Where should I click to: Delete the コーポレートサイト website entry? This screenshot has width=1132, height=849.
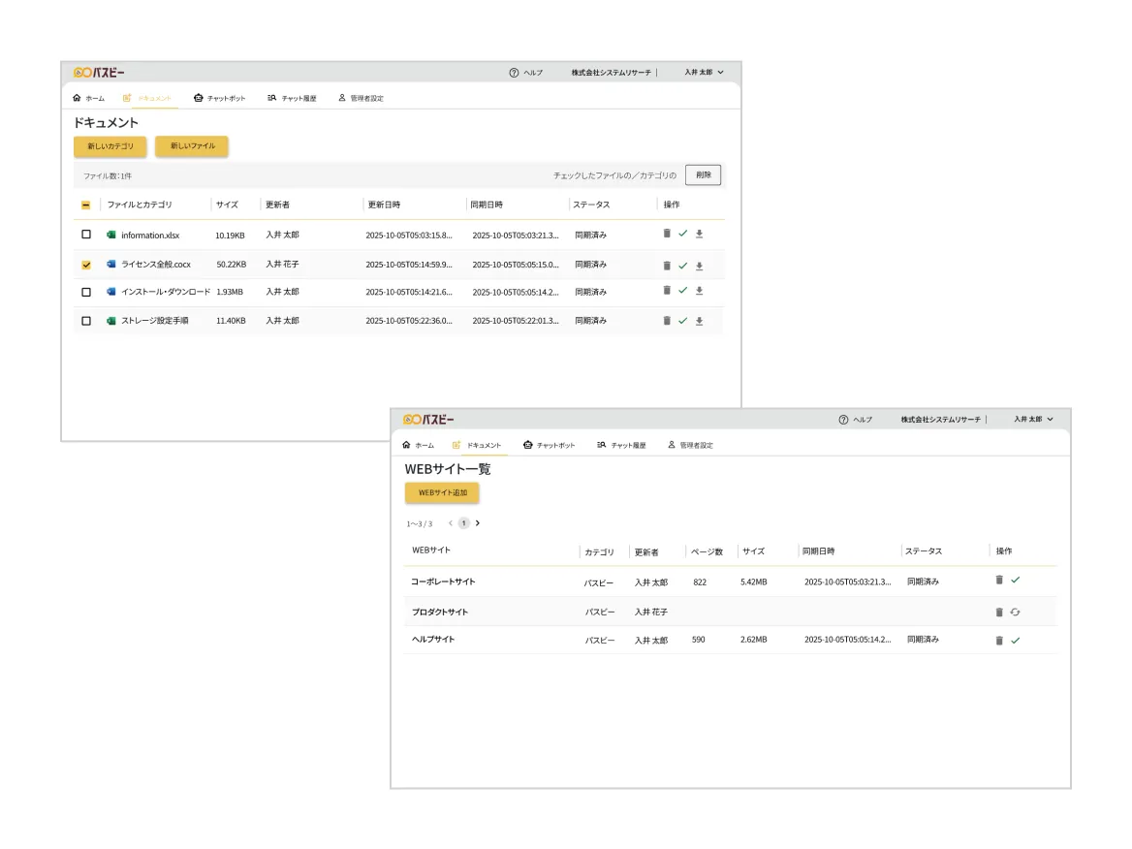999,580
